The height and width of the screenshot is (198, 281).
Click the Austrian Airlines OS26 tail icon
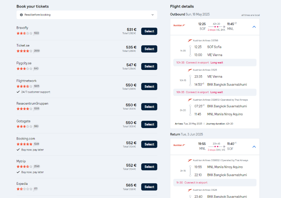click(x=190, y=190)
